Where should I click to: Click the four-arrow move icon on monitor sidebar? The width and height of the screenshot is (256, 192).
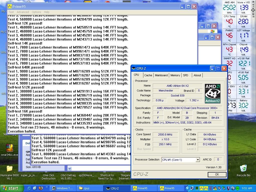point(253,10)
